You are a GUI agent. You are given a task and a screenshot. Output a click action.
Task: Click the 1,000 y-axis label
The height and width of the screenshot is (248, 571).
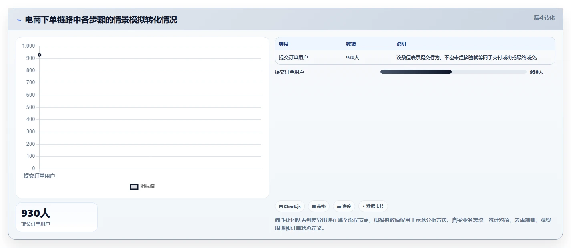[x=28, y=46]
